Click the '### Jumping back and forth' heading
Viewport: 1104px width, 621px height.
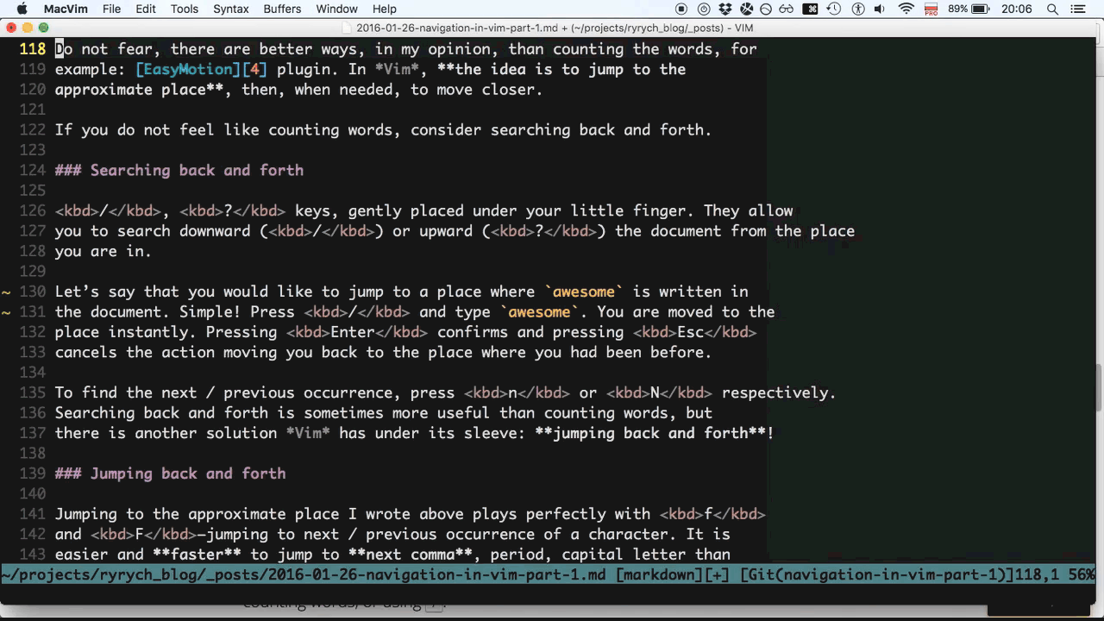(x=170, y=474)
